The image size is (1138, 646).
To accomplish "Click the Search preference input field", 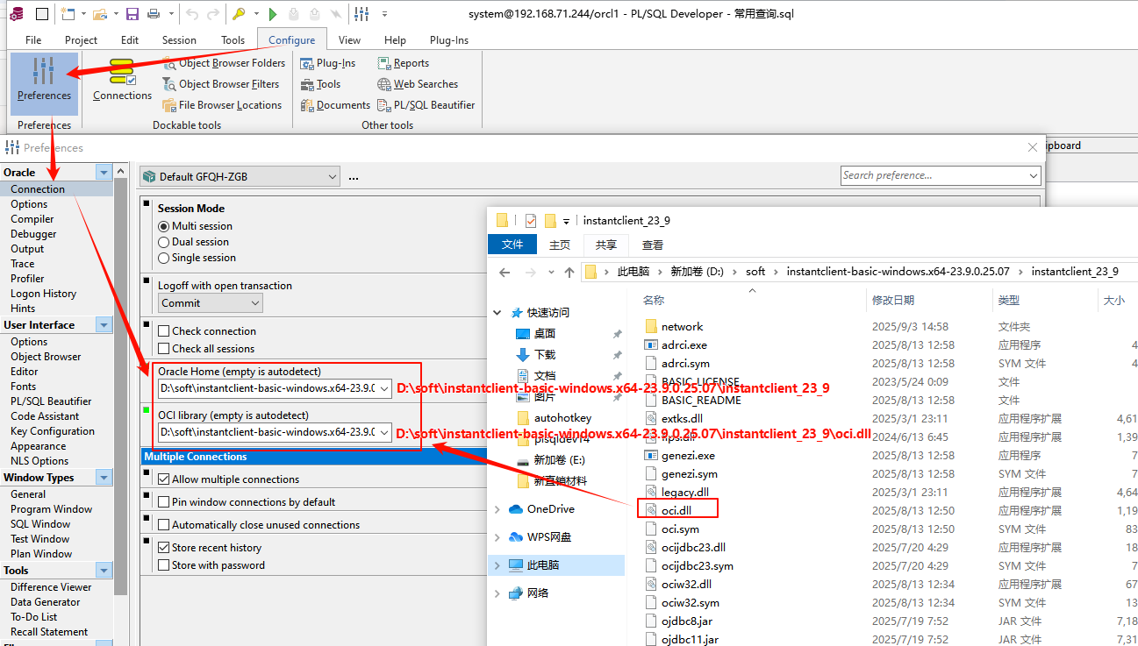I will click(x=934, y=175).
